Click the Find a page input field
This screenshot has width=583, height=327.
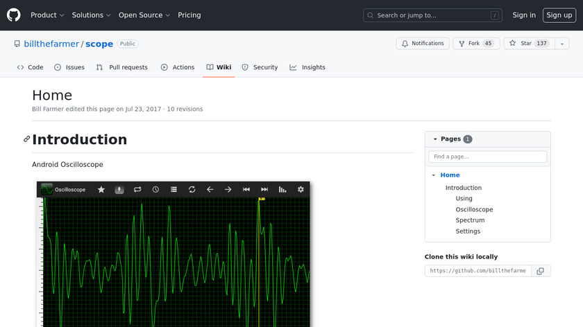click(x=487, y=157)
